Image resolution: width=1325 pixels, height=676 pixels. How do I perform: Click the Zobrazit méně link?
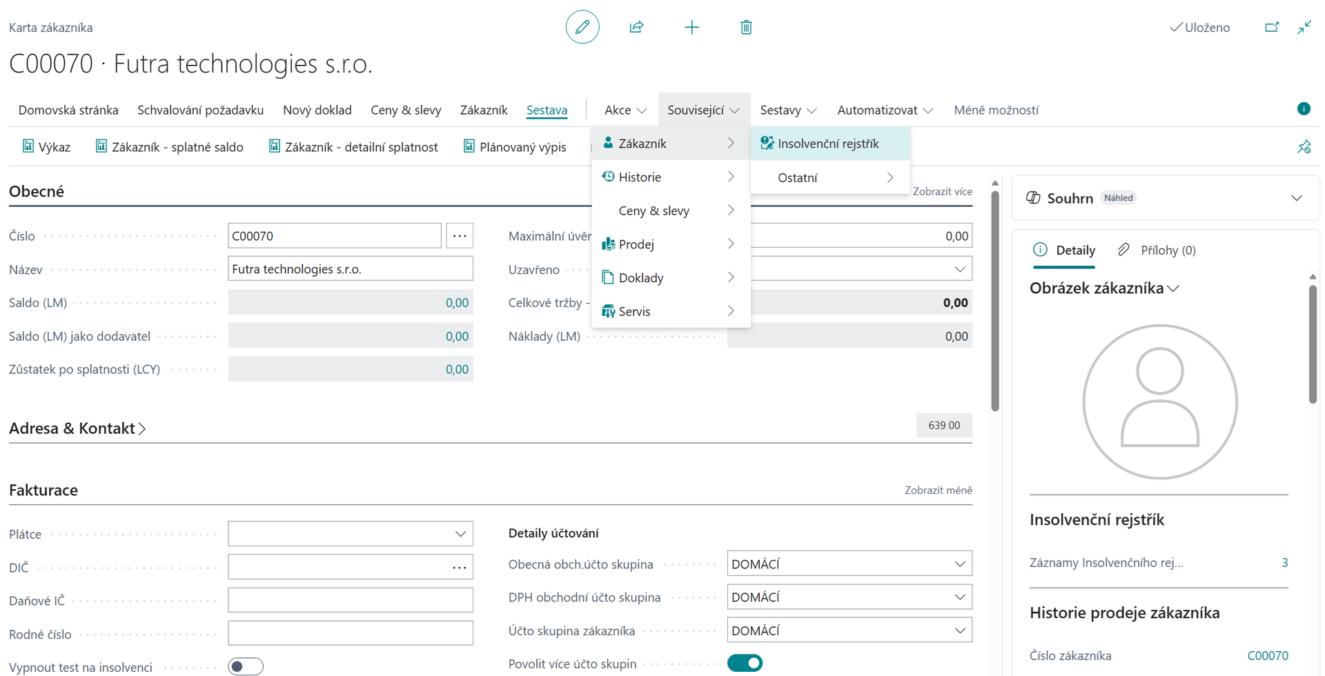(x=938, y=490)
